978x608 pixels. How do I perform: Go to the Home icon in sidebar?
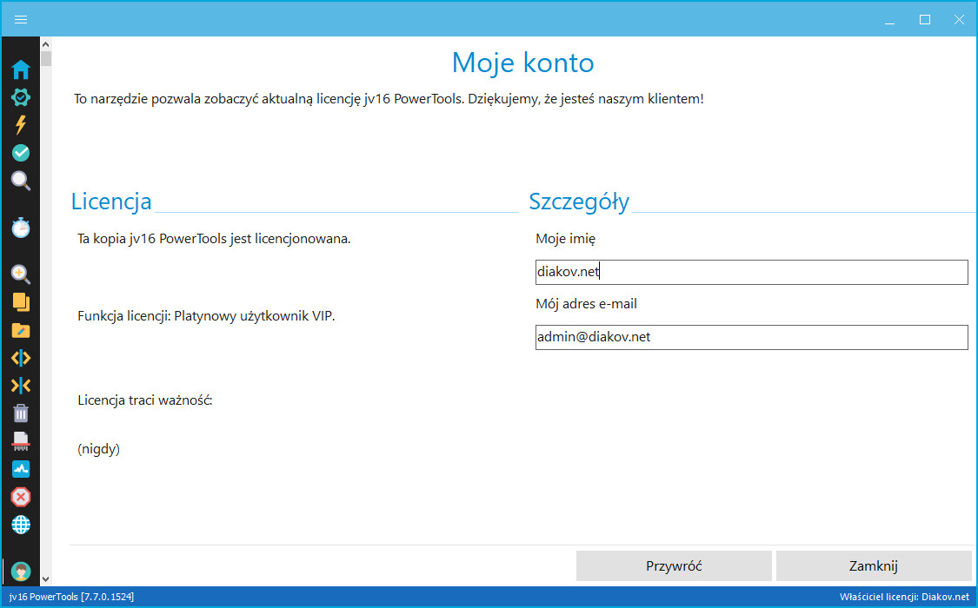21,69
